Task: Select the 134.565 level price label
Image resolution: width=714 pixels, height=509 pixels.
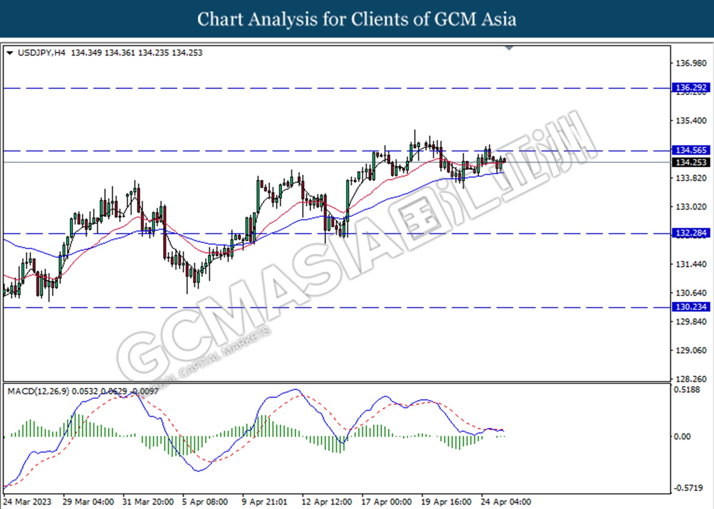Action: [x=691, y=150]
